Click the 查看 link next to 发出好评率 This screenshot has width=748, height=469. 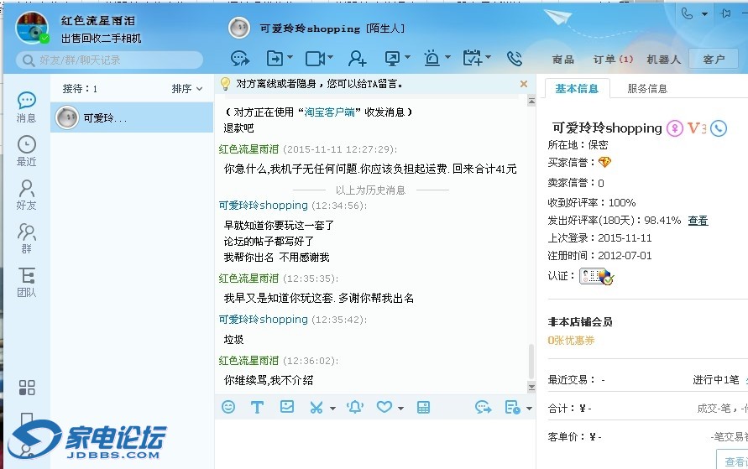698,220
